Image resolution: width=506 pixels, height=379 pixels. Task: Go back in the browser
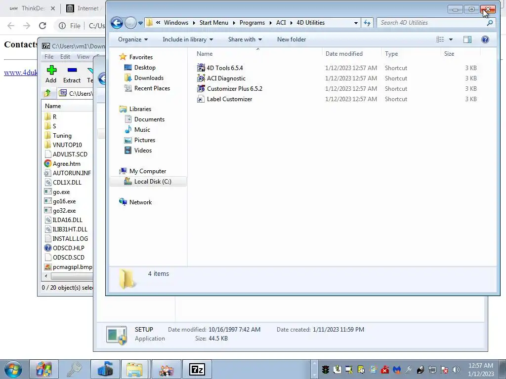coord(11,26)
